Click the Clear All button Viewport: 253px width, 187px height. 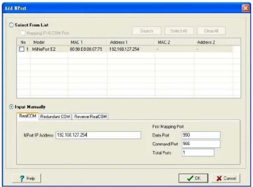211,31
